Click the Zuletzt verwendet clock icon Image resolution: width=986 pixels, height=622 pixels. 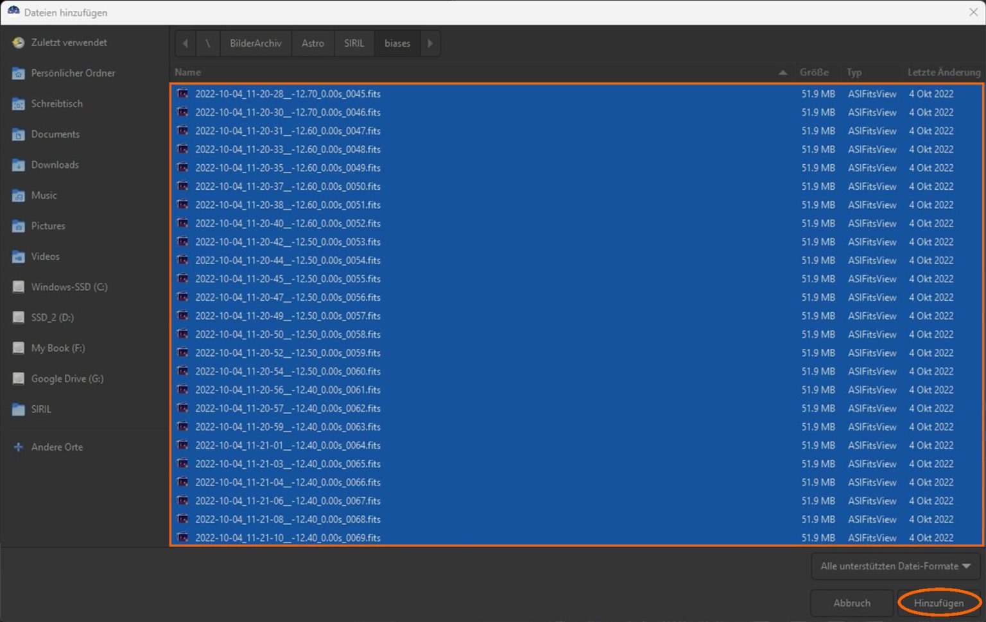pos(19,43)
